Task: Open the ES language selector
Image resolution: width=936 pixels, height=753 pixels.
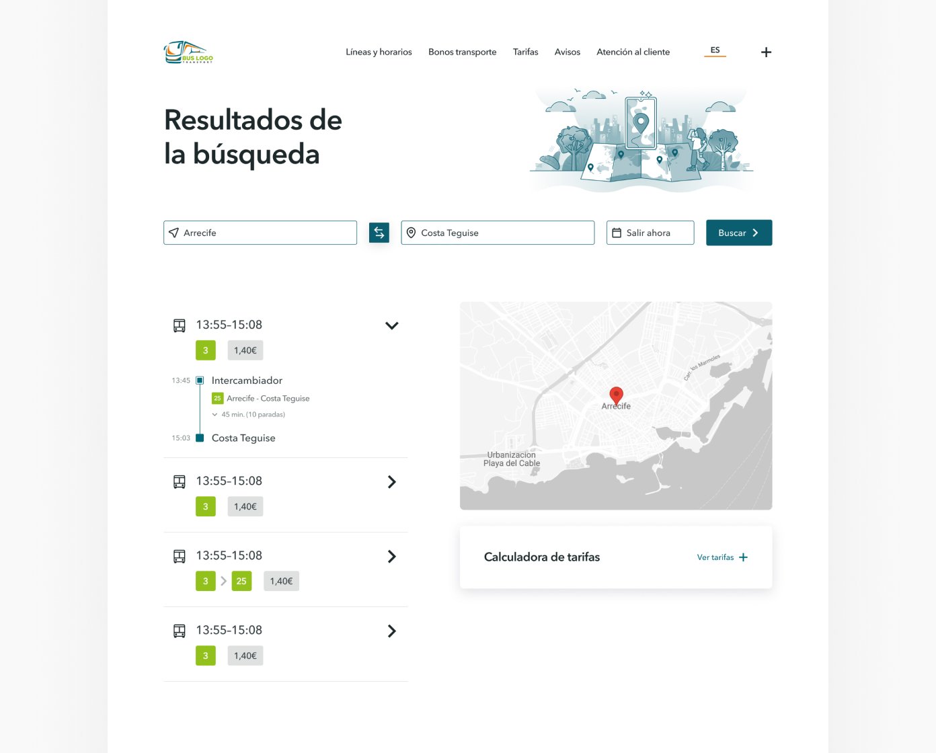Action: 715,50
